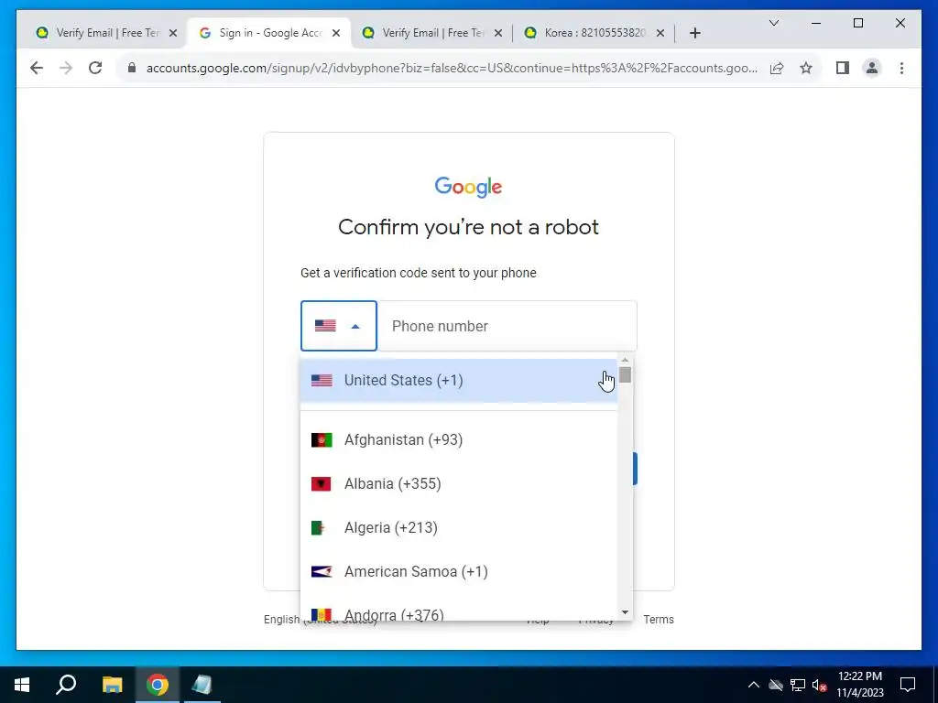
Task: Click the country list scrollbar thumb
Action: (625, 374)
